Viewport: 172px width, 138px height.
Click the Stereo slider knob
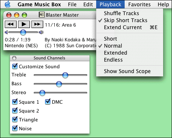[x=42, y=93]
